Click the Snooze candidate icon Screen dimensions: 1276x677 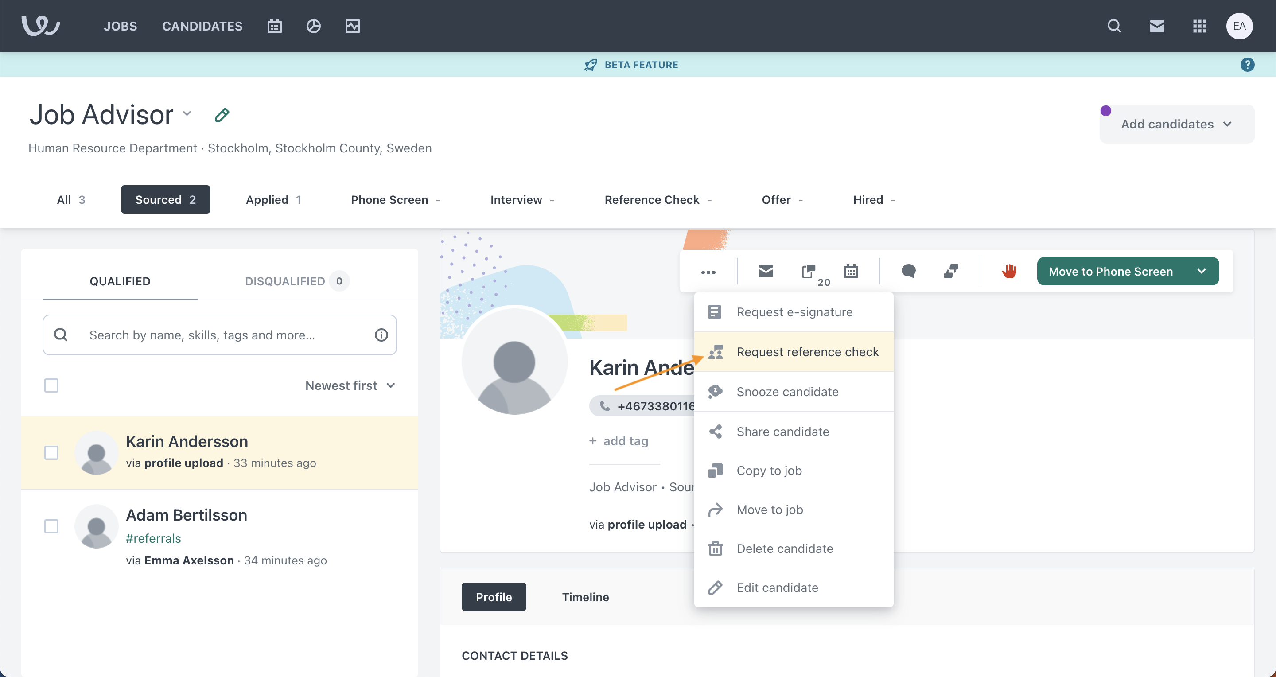715,392
